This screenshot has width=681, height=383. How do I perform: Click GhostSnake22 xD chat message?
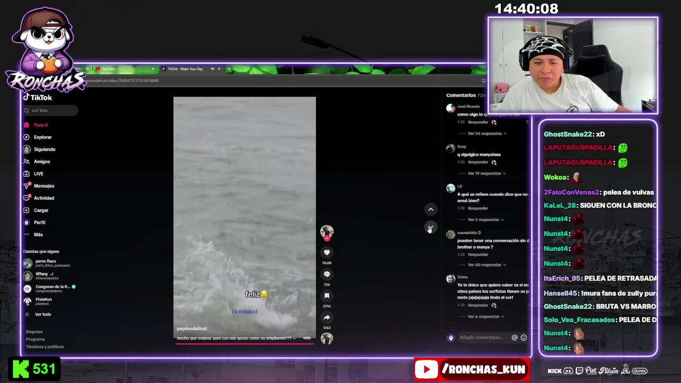pyautogui.click(x=574, y=135)
